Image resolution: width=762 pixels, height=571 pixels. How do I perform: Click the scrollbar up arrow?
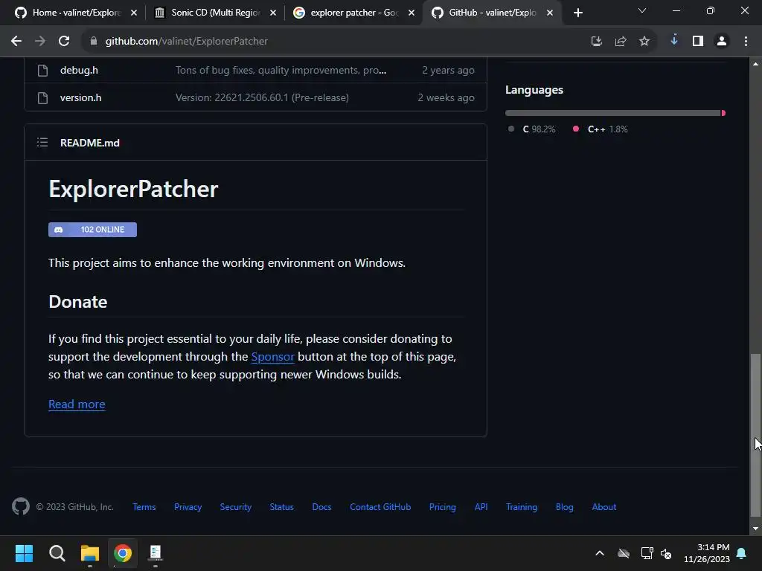click(x=755, y=64)
